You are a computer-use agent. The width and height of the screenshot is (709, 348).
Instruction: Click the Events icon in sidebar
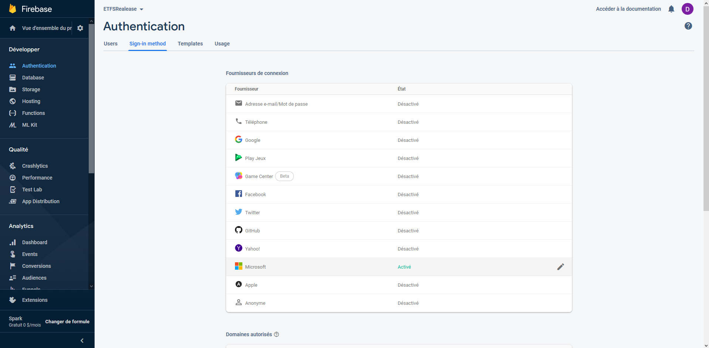click(13, 254)
